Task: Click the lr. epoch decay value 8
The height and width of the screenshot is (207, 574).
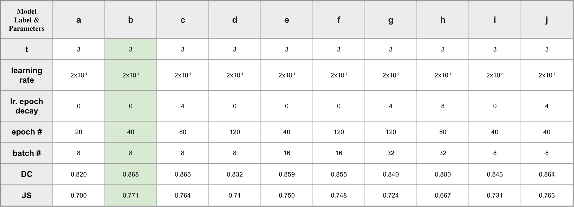Action: (x=443, y=106)
